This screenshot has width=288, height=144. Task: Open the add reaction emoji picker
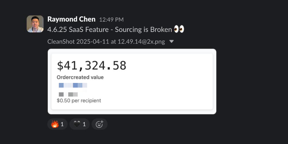click(x=100, y=124)
